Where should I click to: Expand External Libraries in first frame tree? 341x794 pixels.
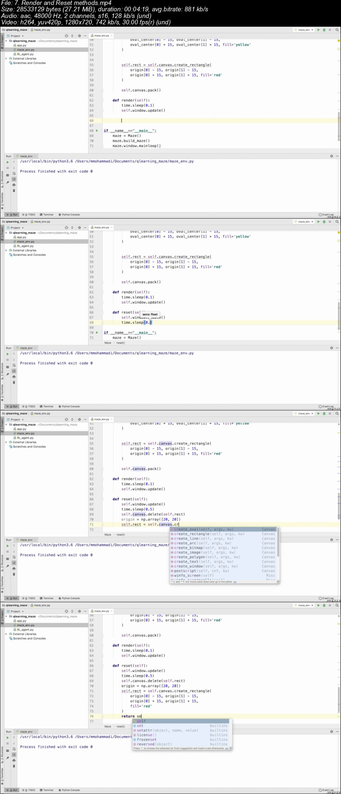pos(6,58)
